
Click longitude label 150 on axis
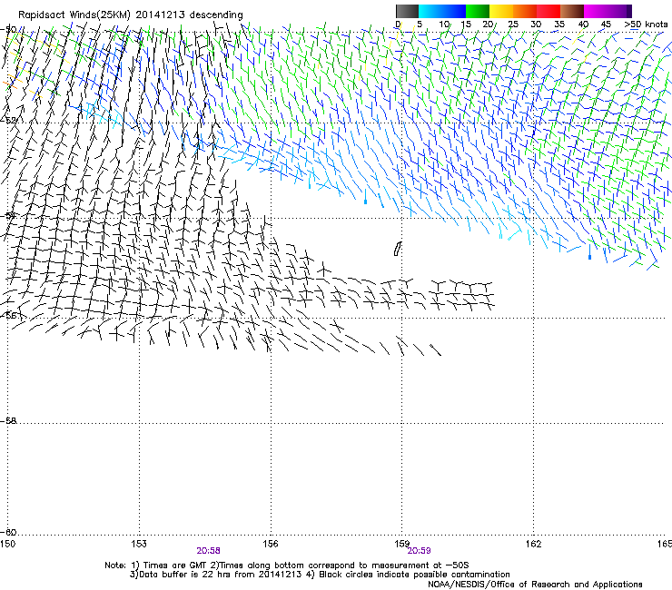(x=7, y=544)
